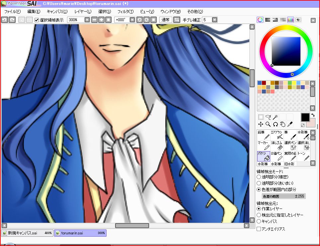320x246 pixels.
Task: Open フィルタ(T) menu
Action: pyautogui.click(x=125, y=12)
